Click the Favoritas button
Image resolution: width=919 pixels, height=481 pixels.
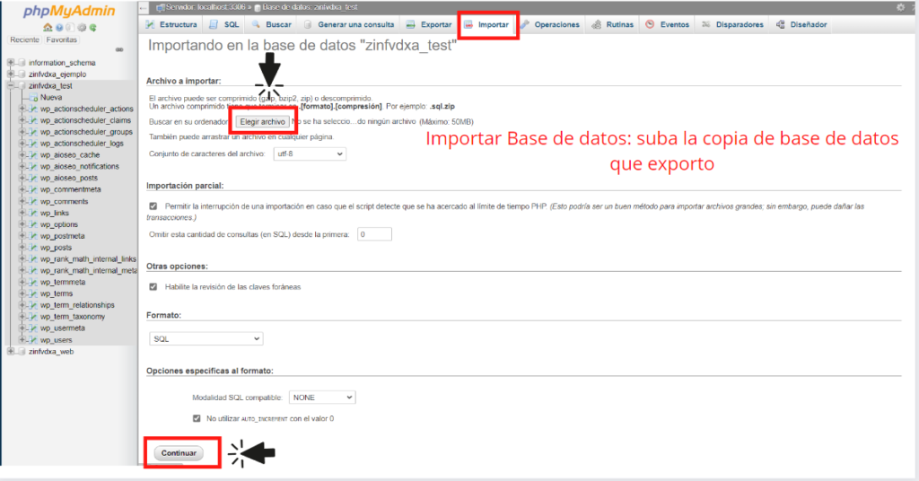(62, 39)
